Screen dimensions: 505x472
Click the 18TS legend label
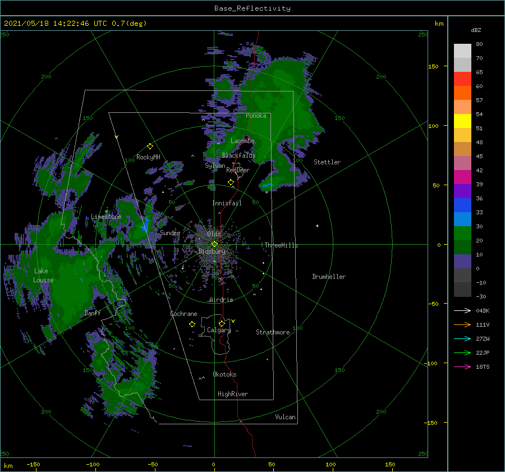coord(483,366)
